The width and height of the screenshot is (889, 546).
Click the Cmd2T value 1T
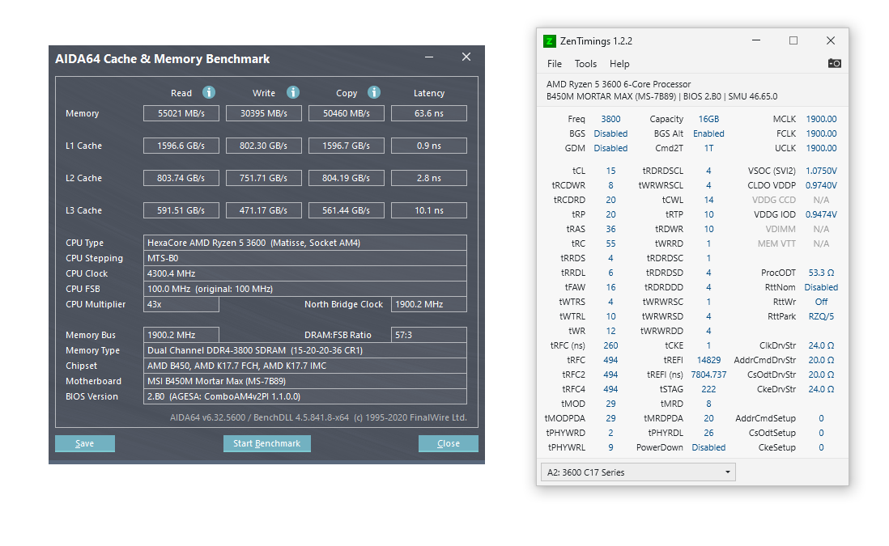click(708, 148)
